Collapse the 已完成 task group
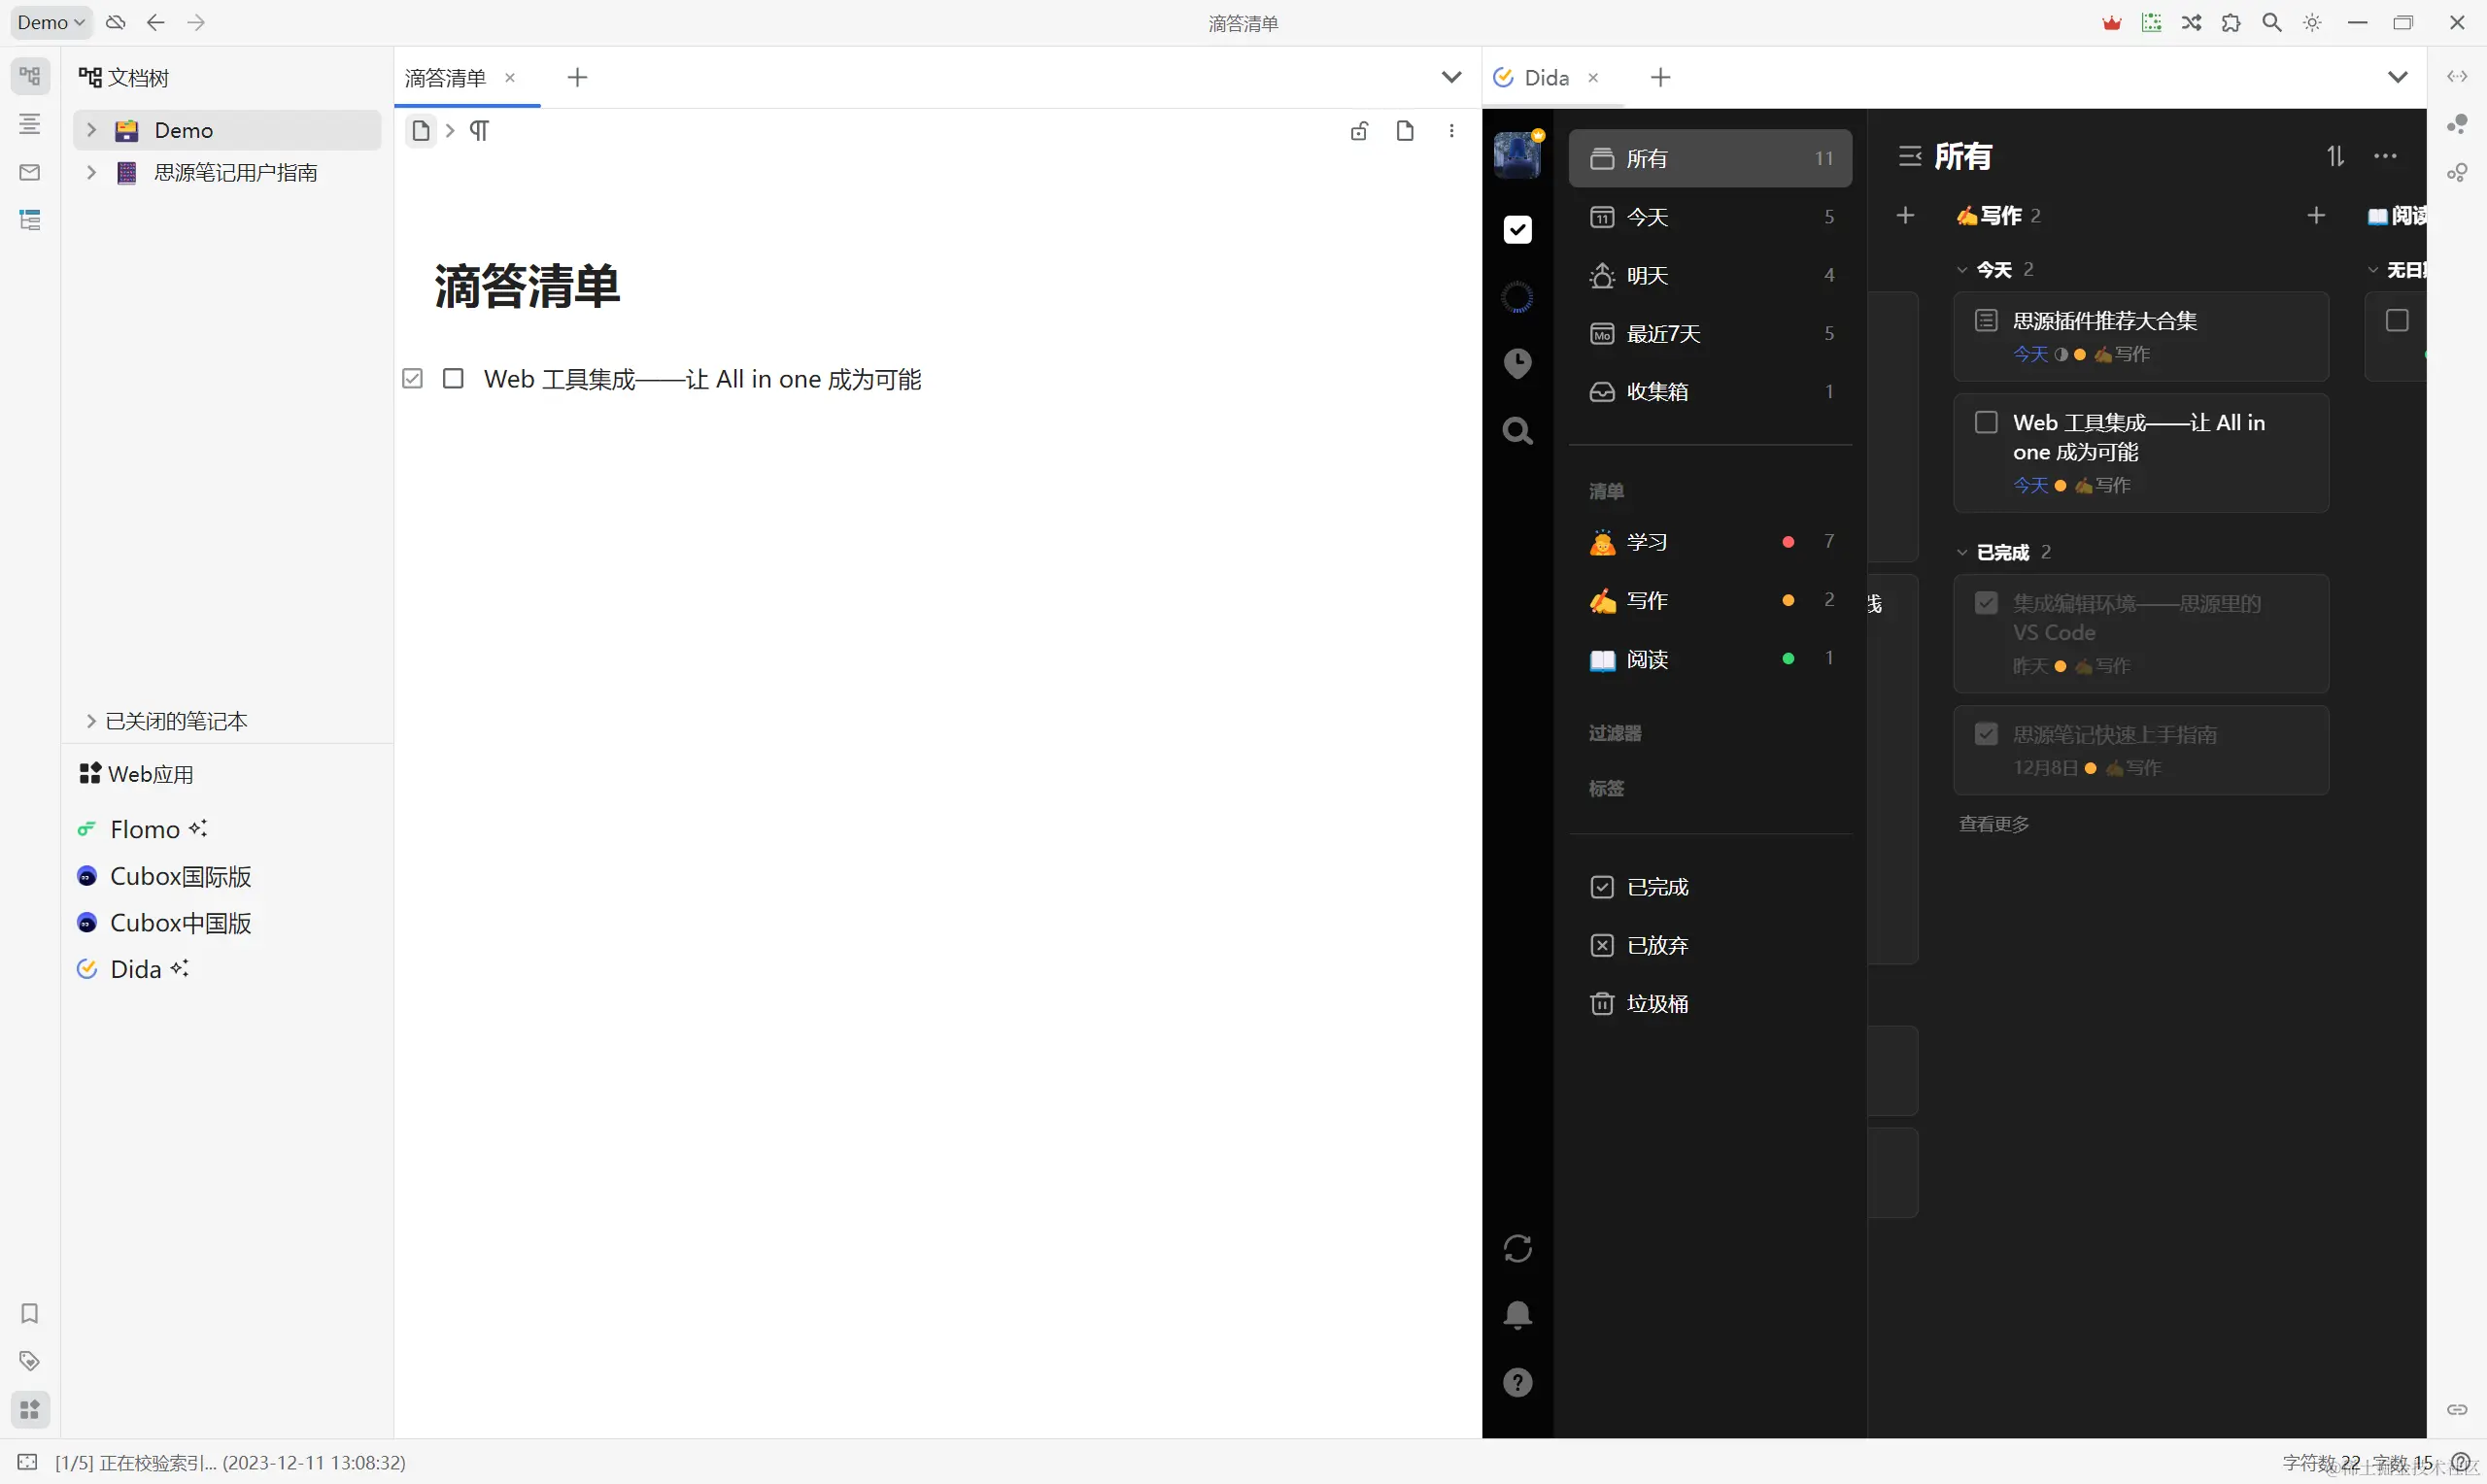Image resolution: width=2487 pixels, height=1484 pixels. click(1962, 552)
